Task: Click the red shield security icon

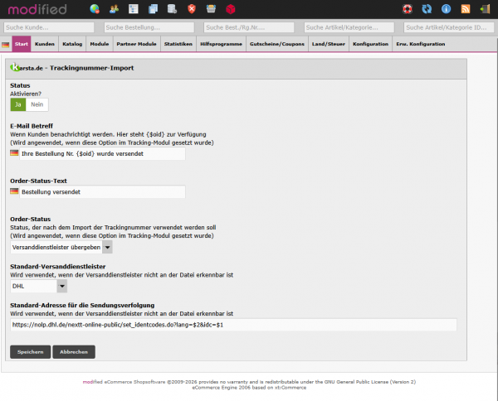Action: tap(192, 9)
